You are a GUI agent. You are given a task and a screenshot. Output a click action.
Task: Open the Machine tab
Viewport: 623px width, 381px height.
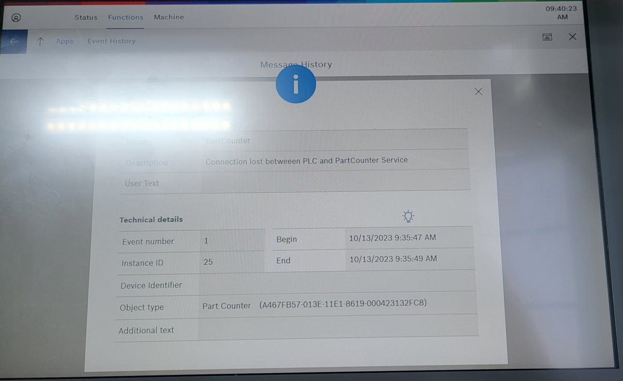(169, 17)
